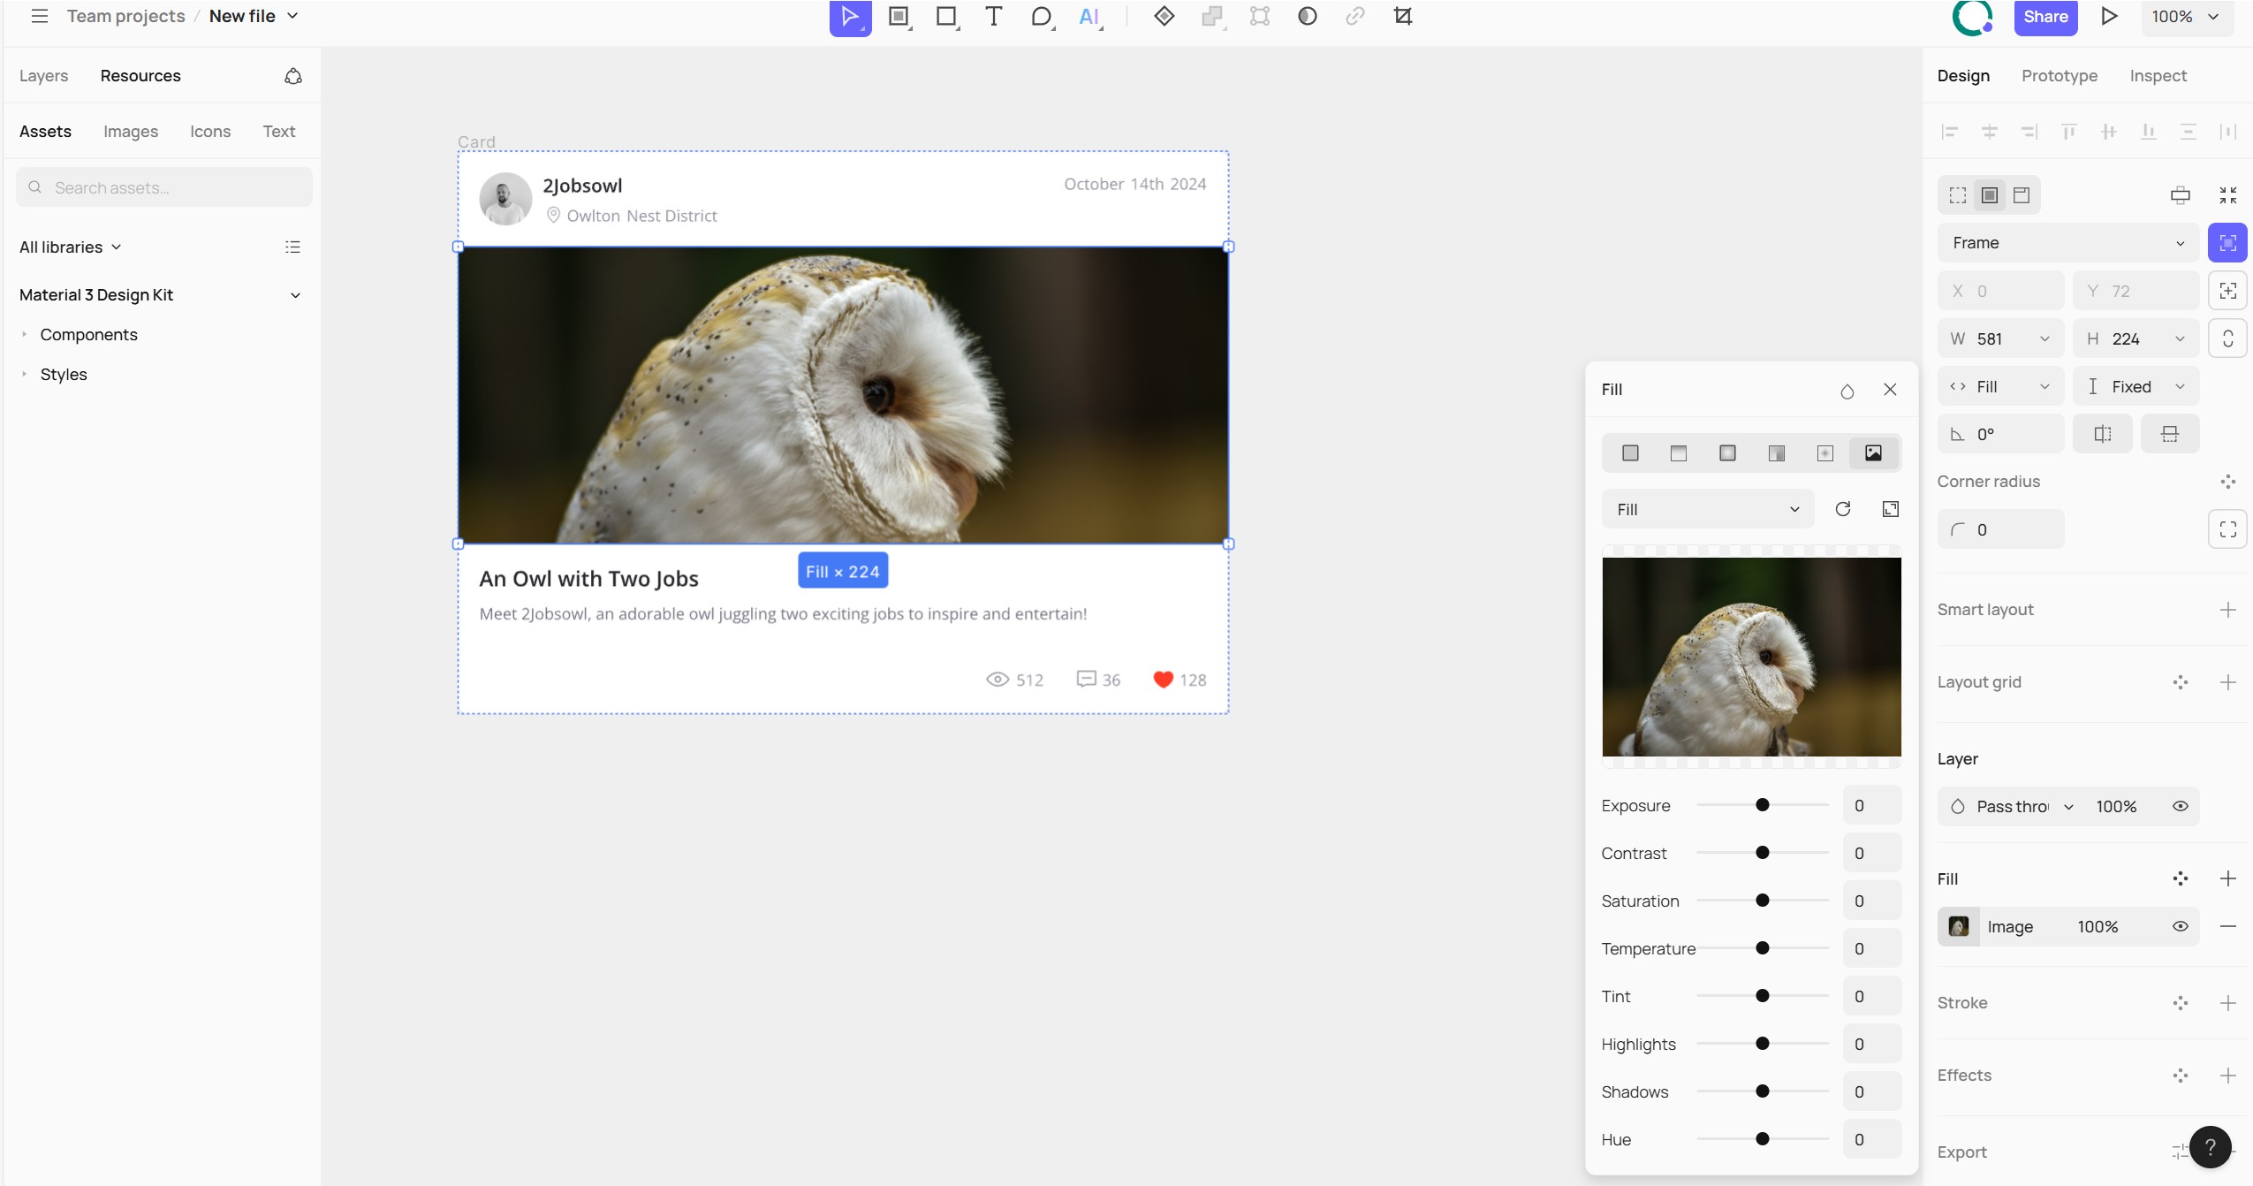2253x1186 pixels.
Task: Select the Frame tool in toolbar
Action: click(x=899, y=16)
